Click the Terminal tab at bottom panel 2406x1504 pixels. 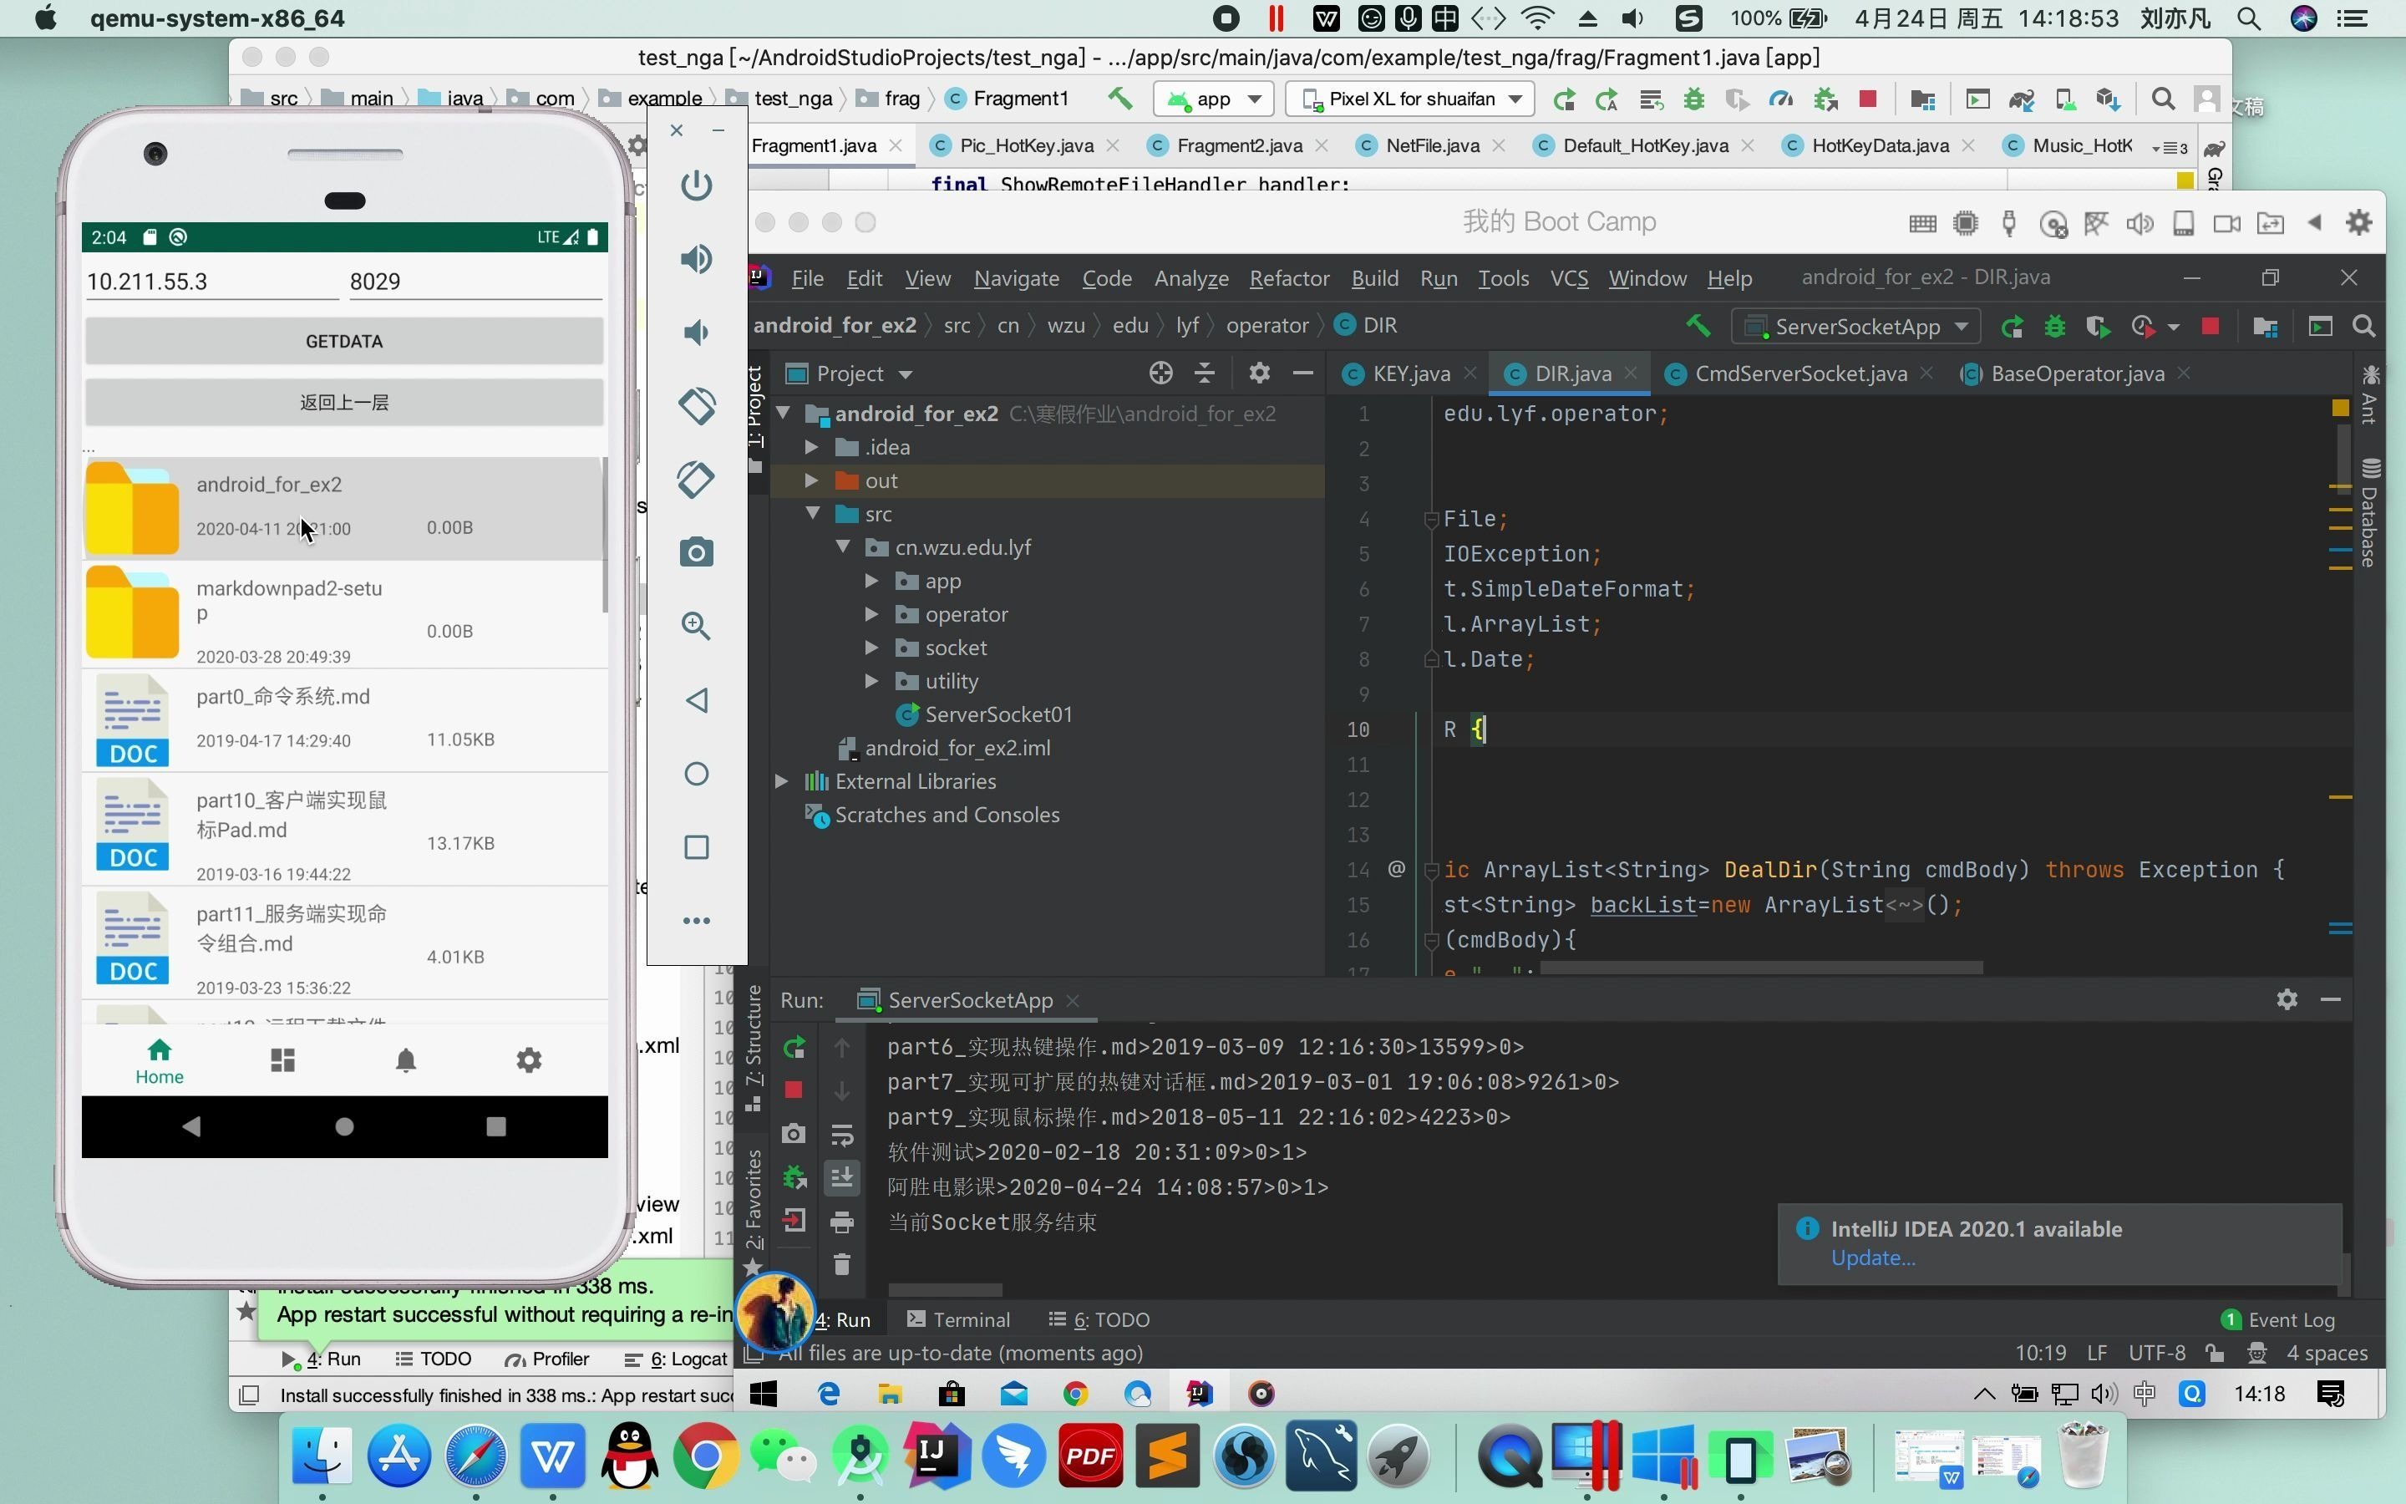(970, 1319)
